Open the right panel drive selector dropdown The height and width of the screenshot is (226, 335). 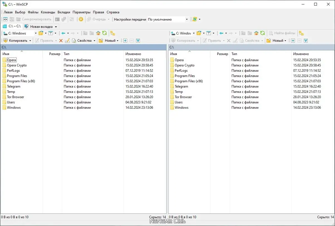click(x=194, y=33)
